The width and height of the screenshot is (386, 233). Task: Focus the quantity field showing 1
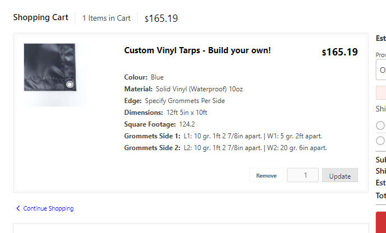[302, 175]
